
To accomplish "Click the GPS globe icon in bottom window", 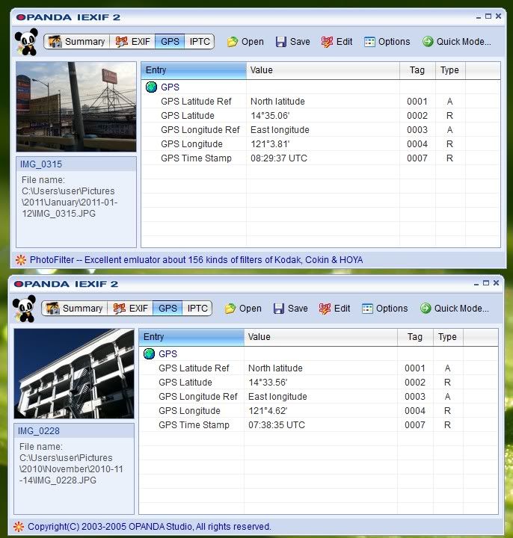I will [x=149, y=353].
